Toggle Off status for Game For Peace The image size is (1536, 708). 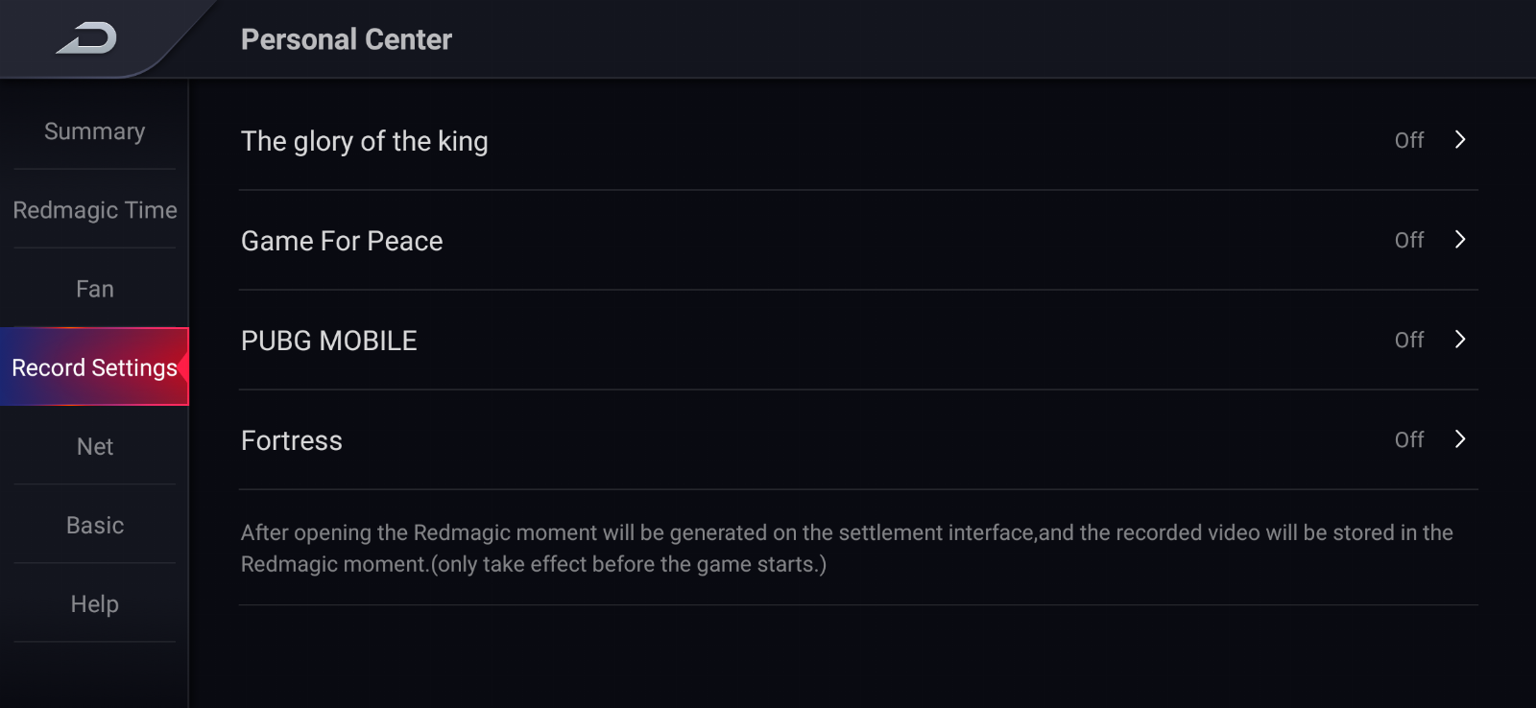[1409, 240]
